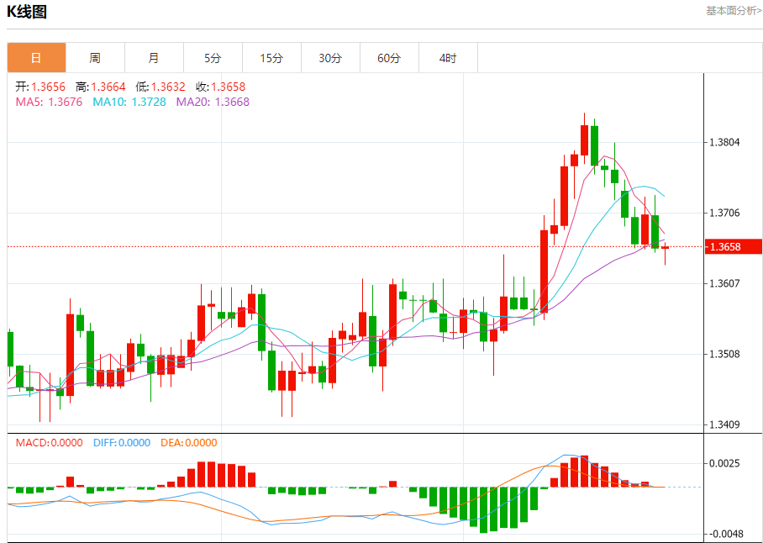The height and width of the screenshot is (543, 763).
Task: Click the MA10: 1.3728 label
Action: pos(129,102)
